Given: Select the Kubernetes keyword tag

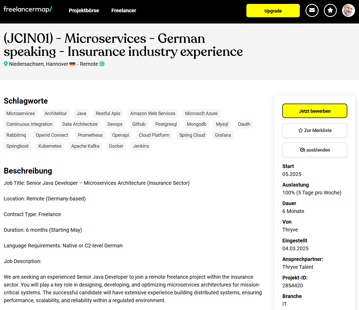Looking at the screenshot, I should click(x=50, y=146).
